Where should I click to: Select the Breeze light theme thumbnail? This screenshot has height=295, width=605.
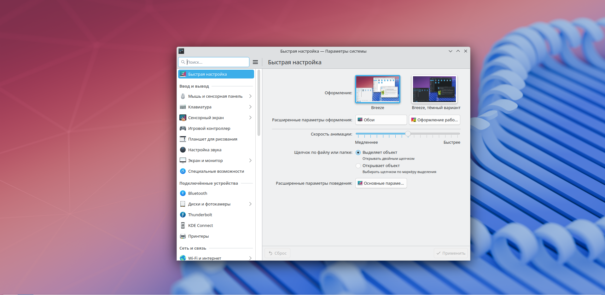378,89
